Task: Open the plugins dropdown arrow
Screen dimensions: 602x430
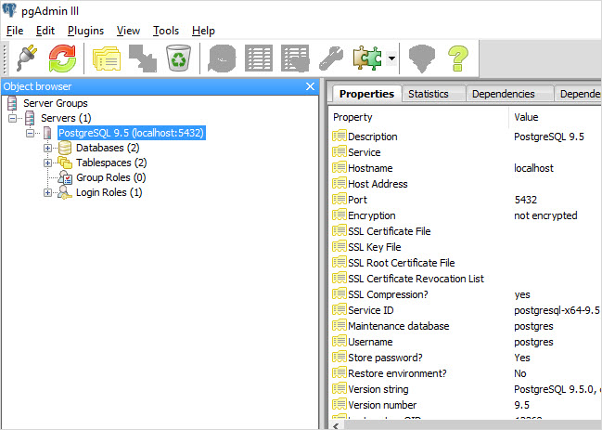Action: [392, 59]
